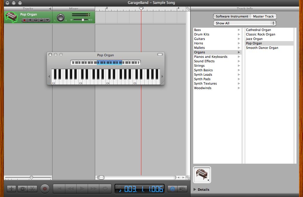The width and height of the screenshot is (303, 197).
Task: Play the song
Action: pos(82,189)
